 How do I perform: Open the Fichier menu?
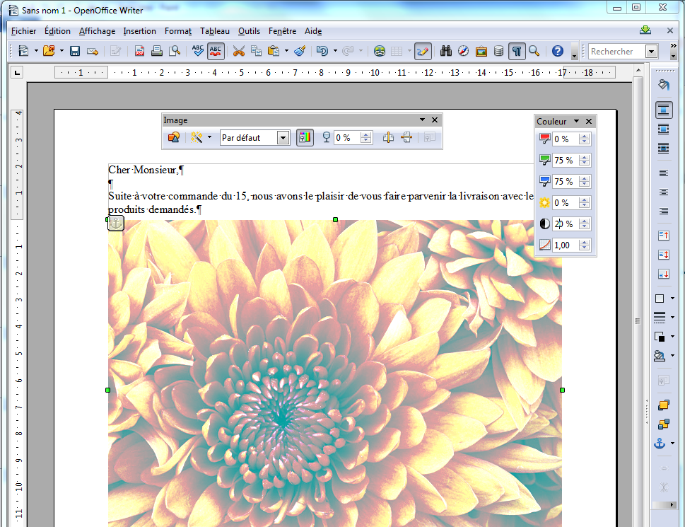(23, 31)
